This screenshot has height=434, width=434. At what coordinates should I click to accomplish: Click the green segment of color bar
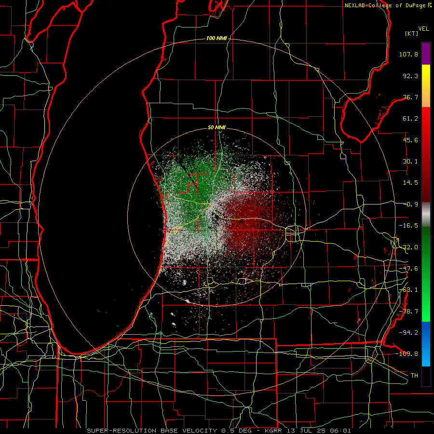[426, 274]
